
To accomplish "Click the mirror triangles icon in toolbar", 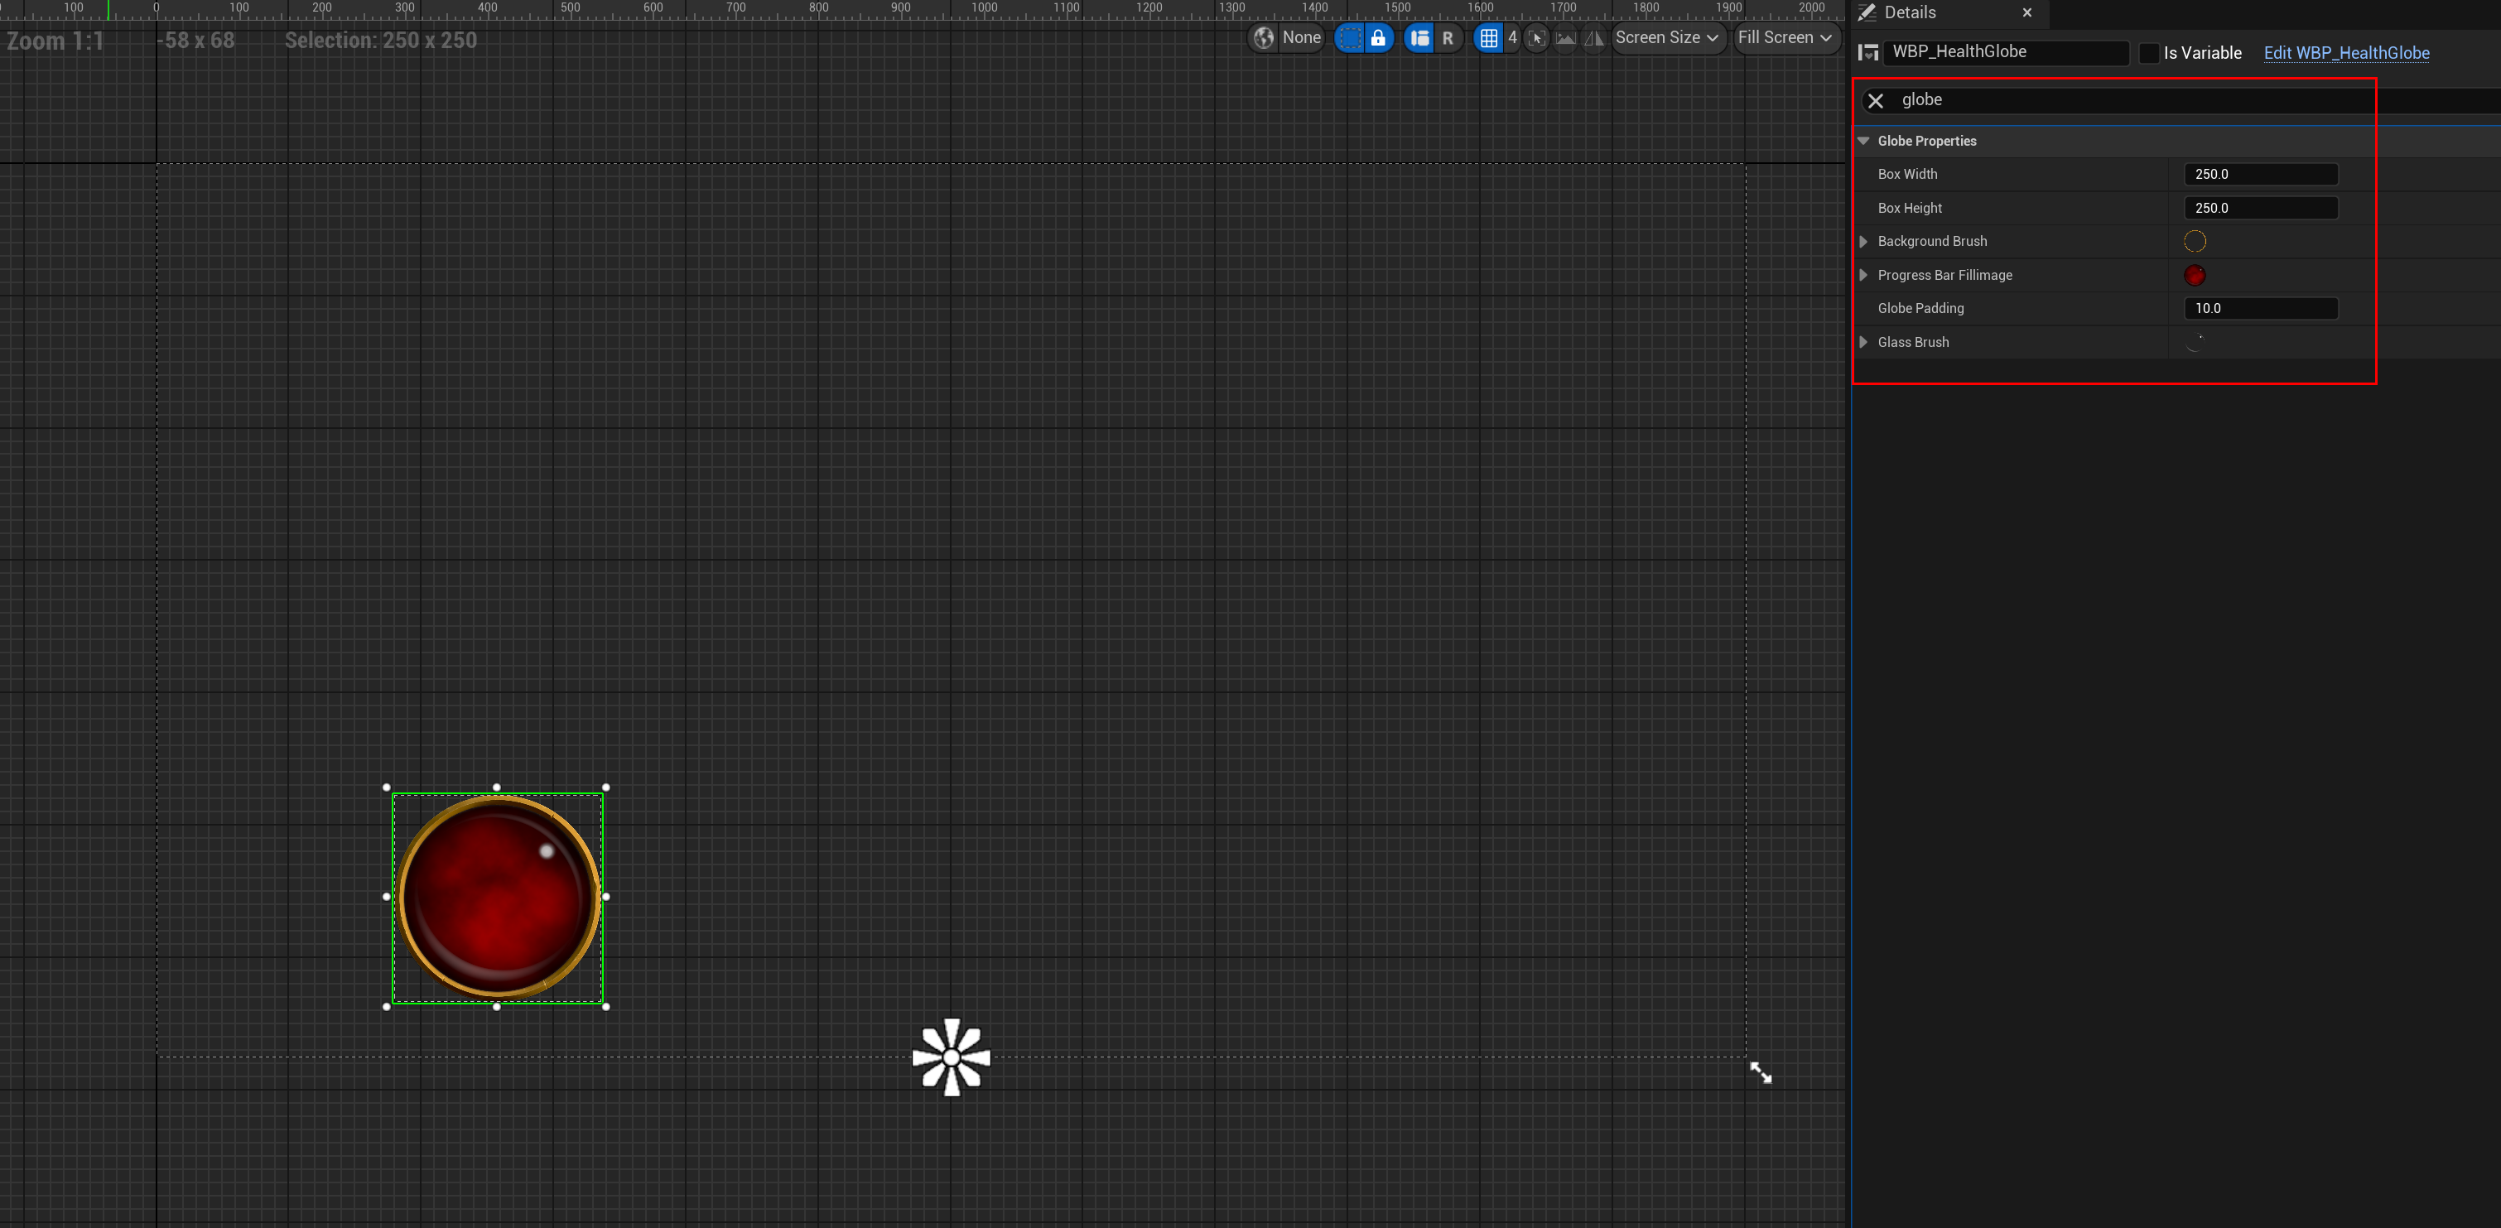I will tap(1593, 38).
